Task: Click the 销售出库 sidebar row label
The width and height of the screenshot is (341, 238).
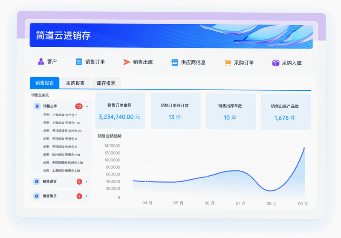Action: tap(50, 106)
